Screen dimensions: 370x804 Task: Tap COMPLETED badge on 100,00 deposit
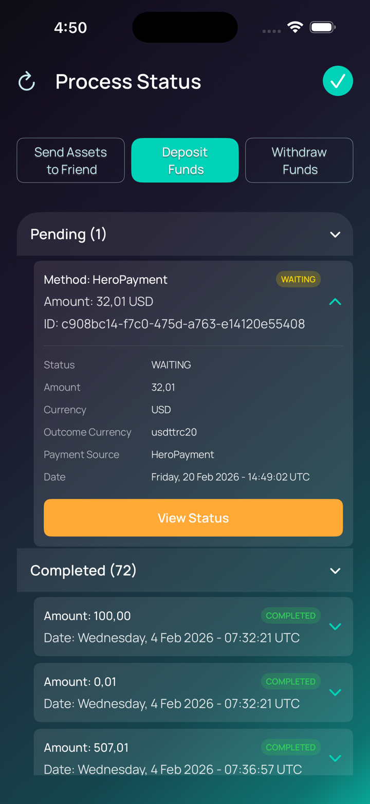290,615
